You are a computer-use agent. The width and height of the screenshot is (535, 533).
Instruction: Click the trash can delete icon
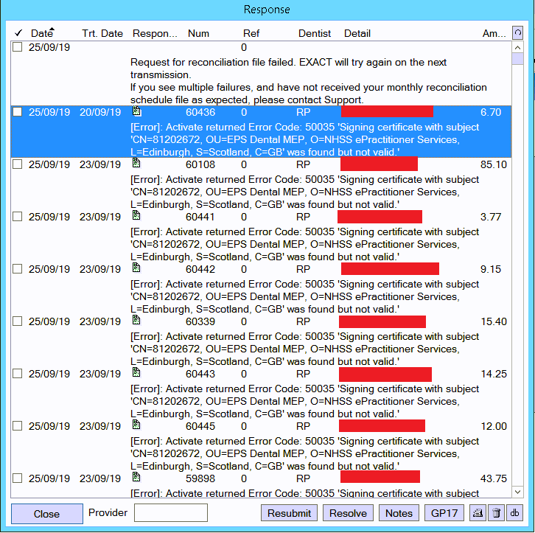click(x=496, y=513)
